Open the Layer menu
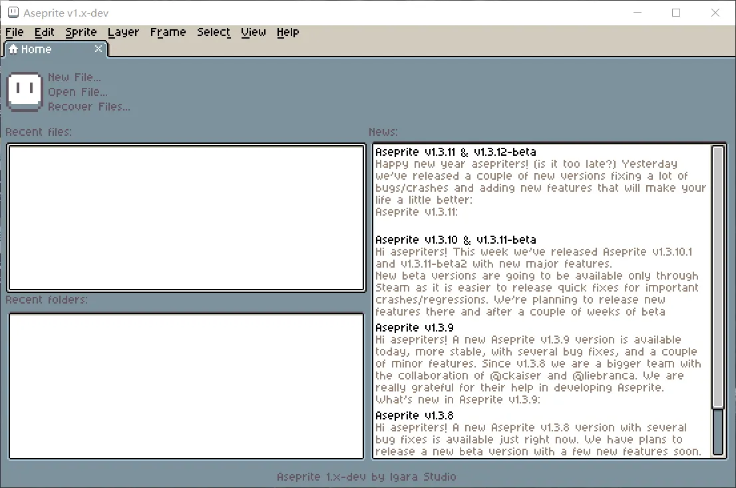This screenshot has width=736, height=488. [123, 32]
